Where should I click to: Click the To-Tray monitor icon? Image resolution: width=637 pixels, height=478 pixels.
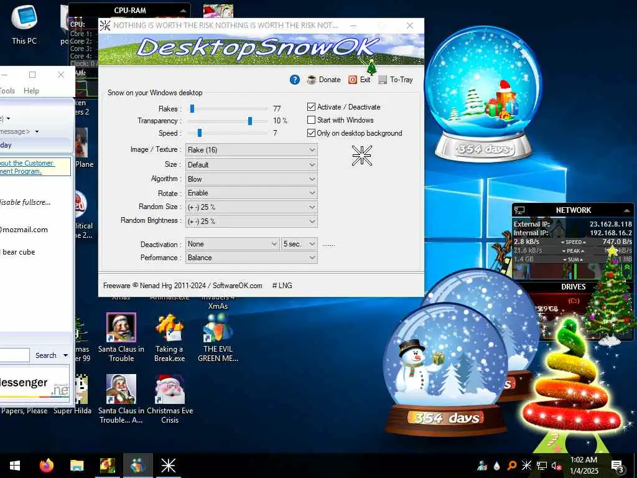[x=383, y=80]
